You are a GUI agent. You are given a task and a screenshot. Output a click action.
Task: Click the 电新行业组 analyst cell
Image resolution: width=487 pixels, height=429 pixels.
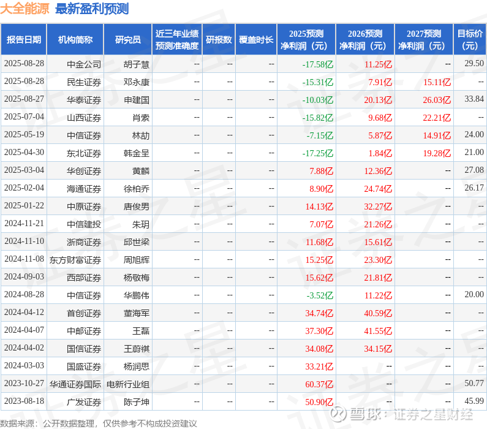(128, 384)
